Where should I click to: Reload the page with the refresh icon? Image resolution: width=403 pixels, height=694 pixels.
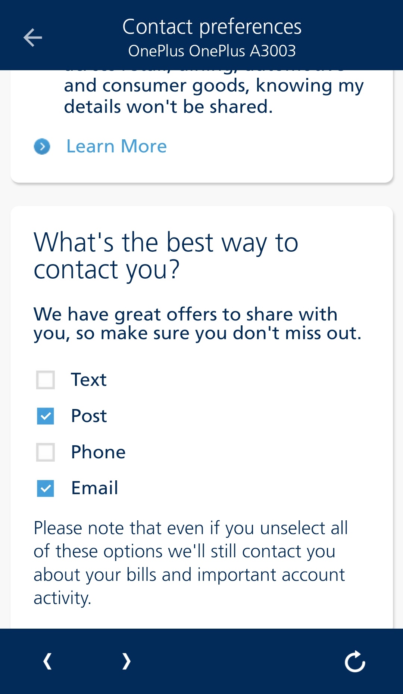[354, 662]
